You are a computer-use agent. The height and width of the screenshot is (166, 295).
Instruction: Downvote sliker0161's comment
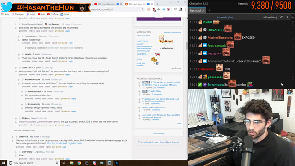[13, 141]
